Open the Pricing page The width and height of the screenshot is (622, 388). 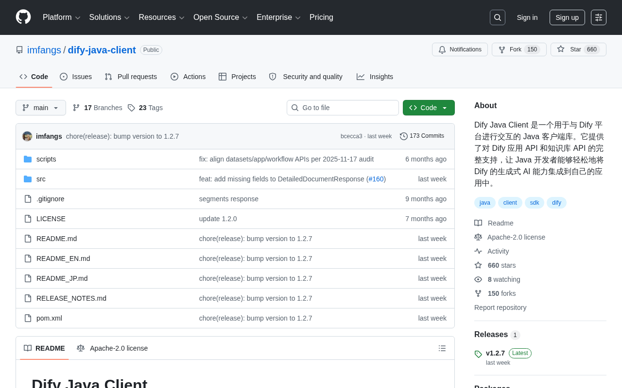321,17
